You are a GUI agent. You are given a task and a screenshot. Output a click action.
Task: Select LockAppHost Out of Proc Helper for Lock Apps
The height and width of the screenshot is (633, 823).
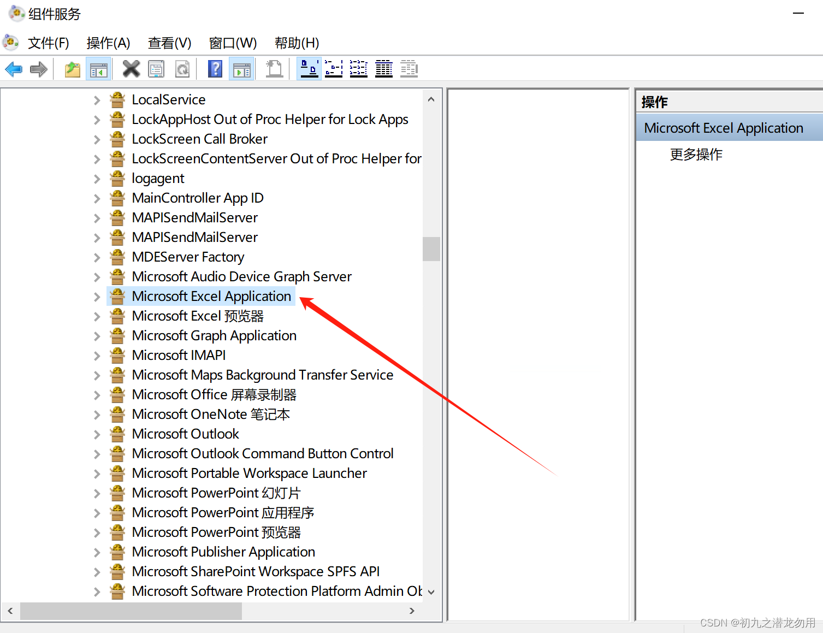tap(270, 120)
